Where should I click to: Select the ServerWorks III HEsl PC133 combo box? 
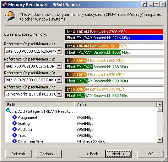[x=33, y=94]
